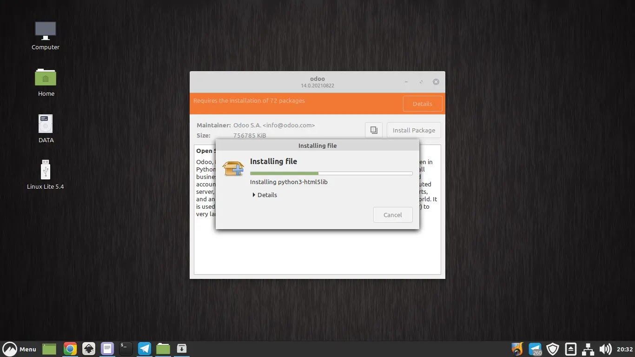Click the Install Package button
635x357 pixels.
click(x=414, y=130)
